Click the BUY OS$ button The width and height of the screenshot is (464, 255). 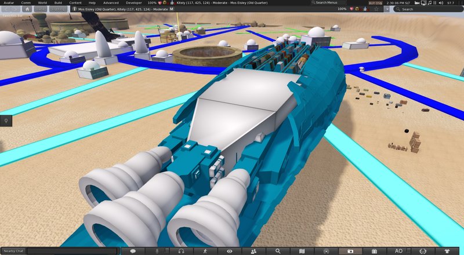[375, 3]
